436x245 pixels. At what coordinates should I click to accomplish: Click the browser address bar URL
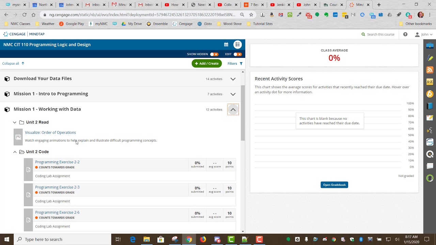tap(142, 15)
